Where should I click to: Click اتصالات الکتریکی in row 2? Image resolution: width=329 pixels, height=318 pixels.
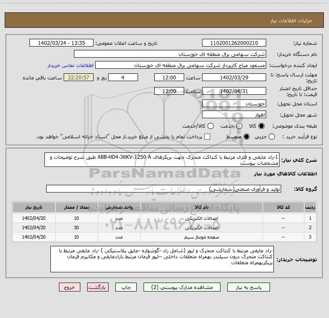click(x=201, y=228)
